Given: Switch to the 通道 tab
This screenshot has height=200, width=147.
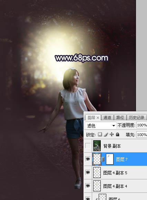Looking at the screenshot, I should 107,118.
